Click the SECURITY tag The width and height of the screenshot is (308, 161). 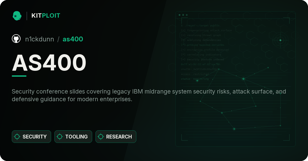click(31, 137)
